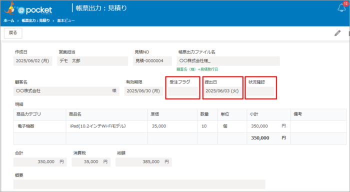
Task: Click the empty 受注フラグ field
Action: [x=183, y=91]
